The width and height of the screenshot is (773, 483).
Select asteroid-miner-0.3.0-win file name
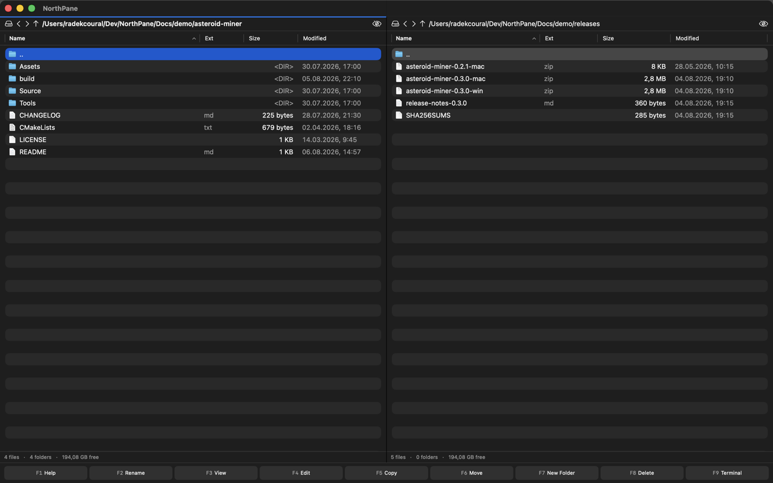[444, 91]
